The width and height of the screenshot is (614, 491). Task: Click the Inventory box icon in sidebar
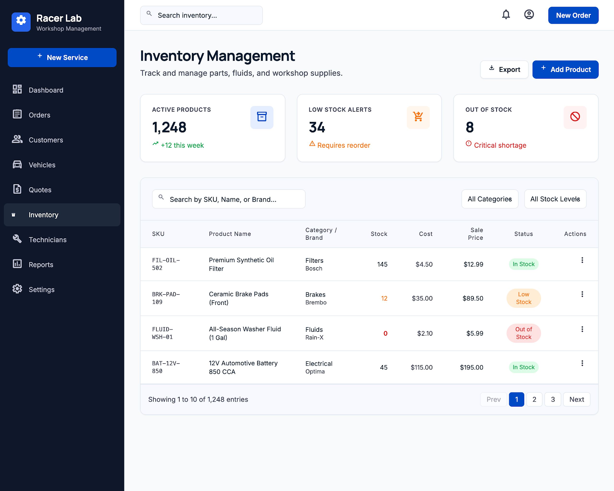13,215
